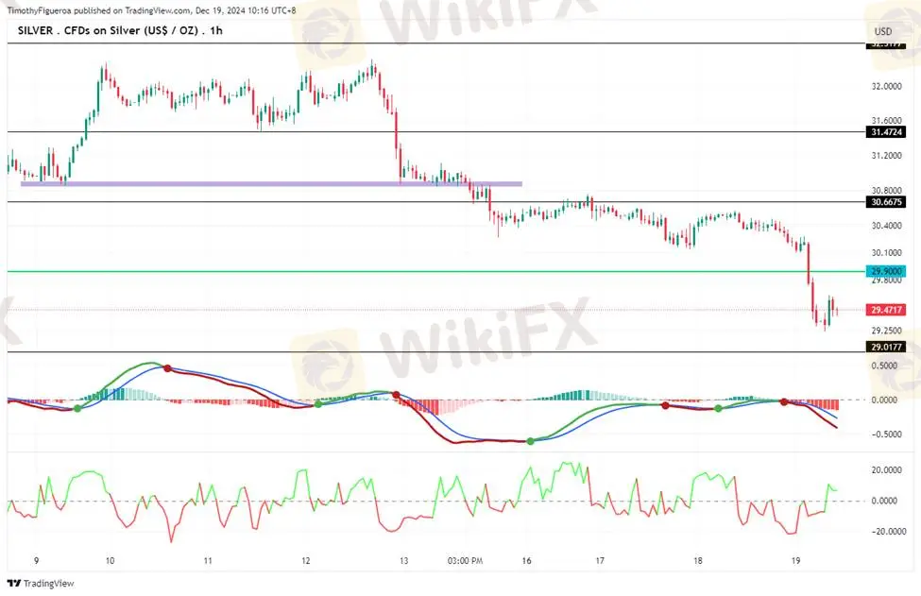
Task: Click date 13 on the time axis
Action: coord(403,561)
